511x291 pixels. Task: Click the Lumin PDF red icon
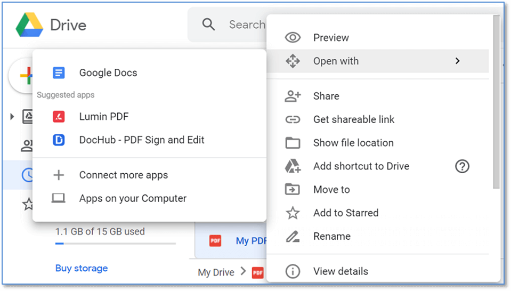click(x=59, y=116)
